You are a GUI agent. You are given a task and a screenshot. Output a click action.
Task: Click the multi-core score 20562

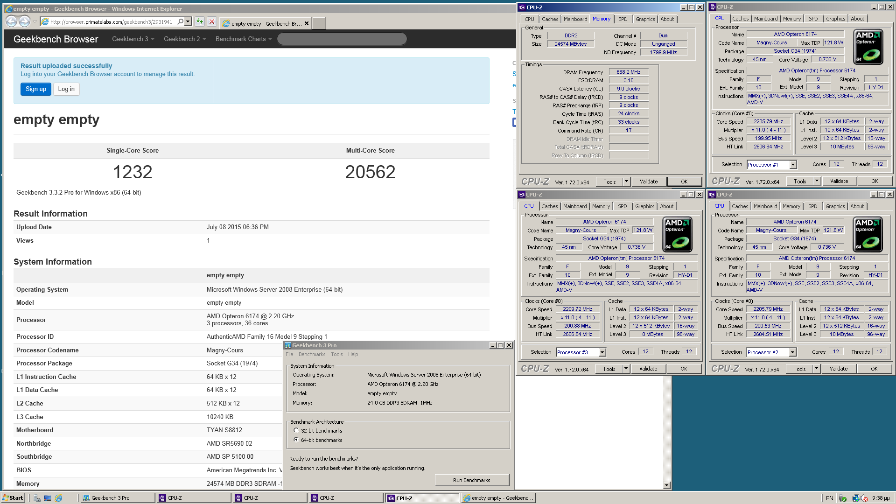371,172
